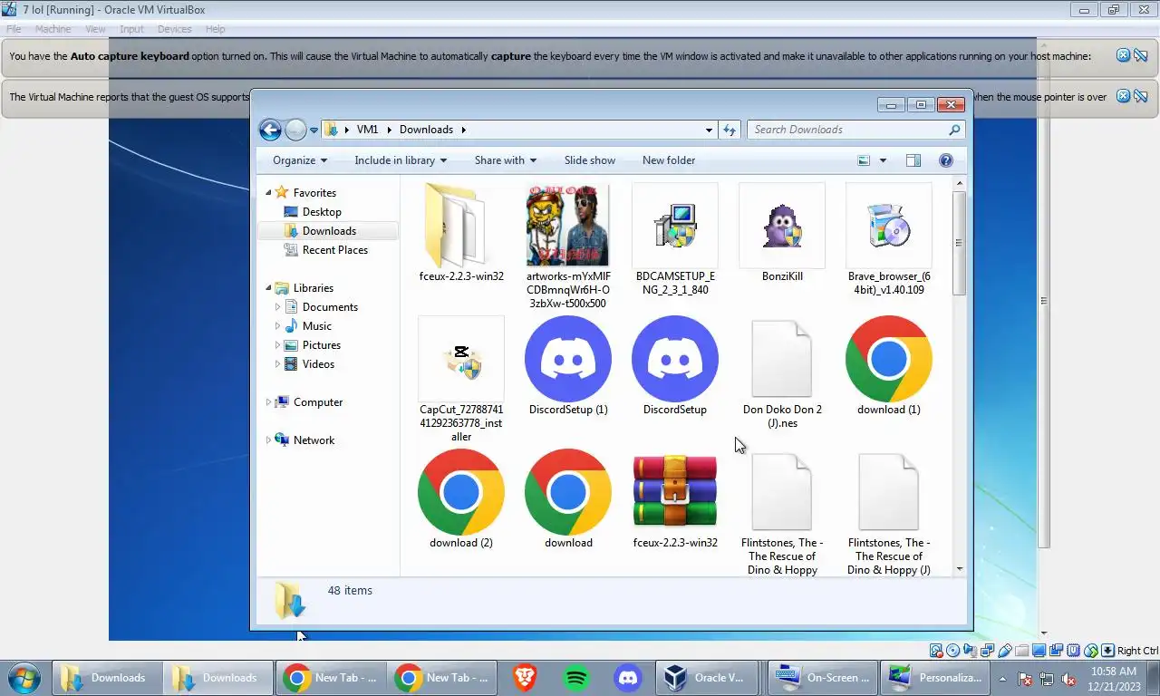The width and height of the screenshot is (1160, 696).
Task: Click the Explorer forward arrow button
Action: pos(295,130)
